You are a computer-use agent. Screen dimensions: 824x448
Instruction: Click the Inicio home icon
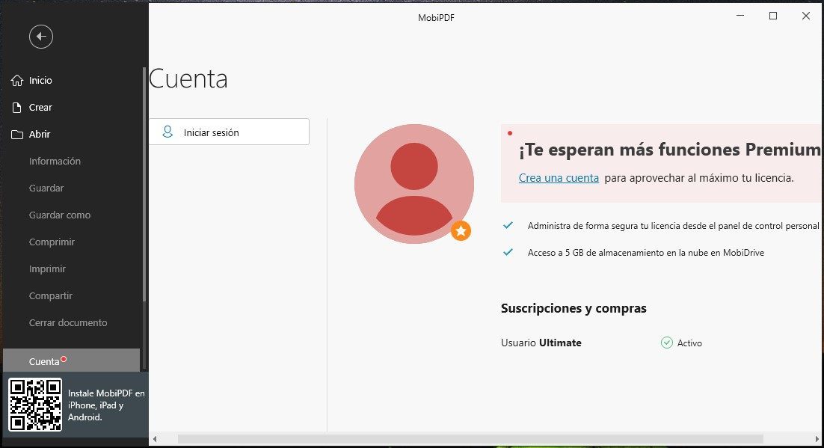click(x=17, y=81)
